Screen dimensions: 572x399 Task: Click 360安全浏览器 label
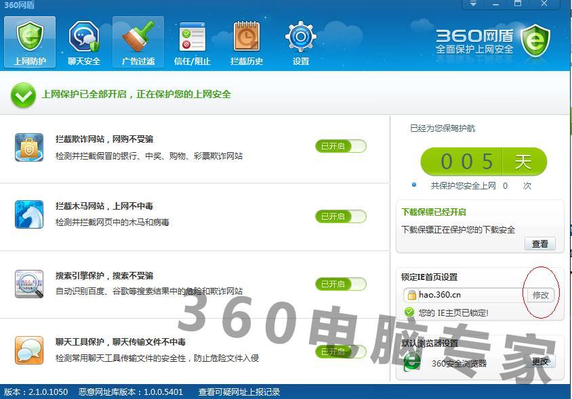[459, 363]
